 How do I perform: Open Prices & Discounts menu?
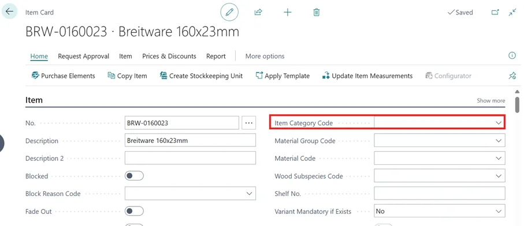pyautogui.click(x=169, y=56)
